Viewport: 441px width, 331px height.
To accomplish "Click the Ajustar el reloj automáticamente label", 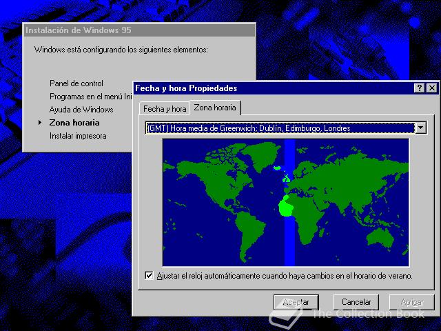I will tap(285, 276).
